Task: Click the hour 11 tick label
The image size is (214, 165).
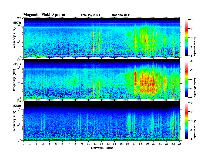Action: point(95,144)
